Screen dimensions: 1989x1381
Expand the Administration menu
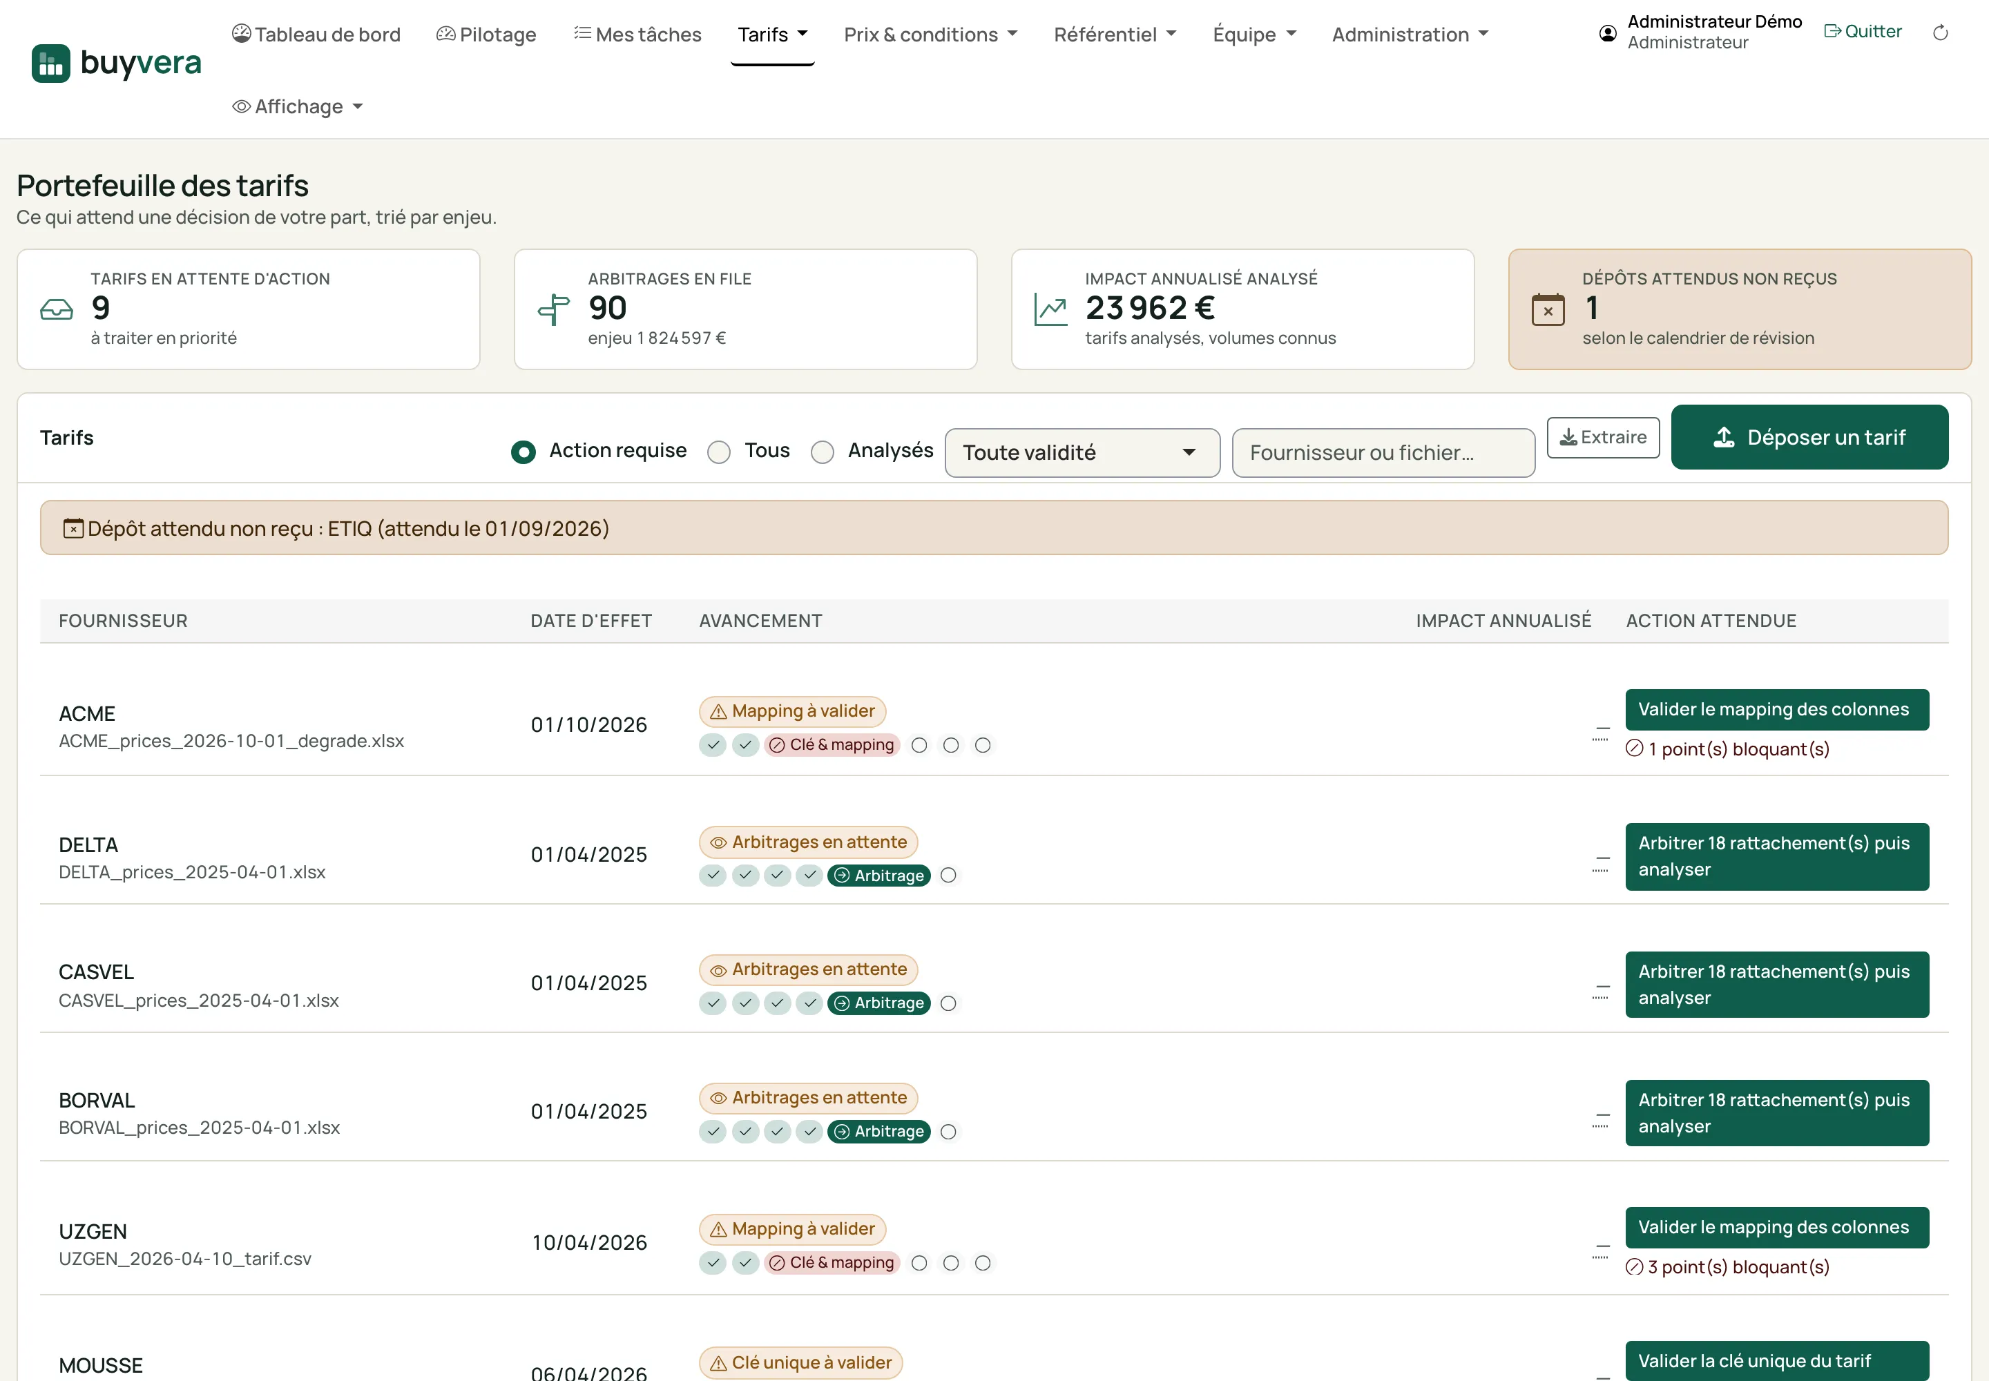(1410, 35)
